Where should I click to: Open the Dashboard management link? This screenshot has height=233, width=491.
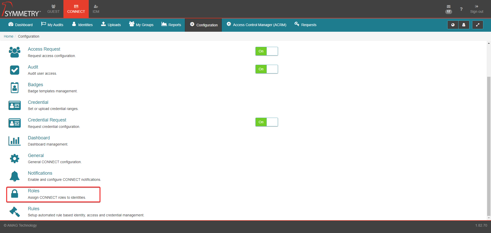click(x=39, y=138)
